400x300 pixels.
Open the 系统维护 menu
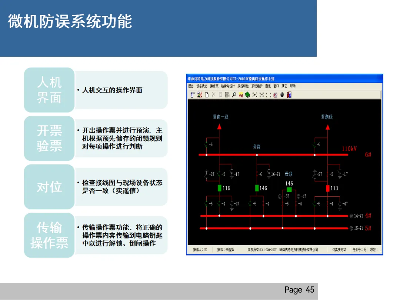257,86
